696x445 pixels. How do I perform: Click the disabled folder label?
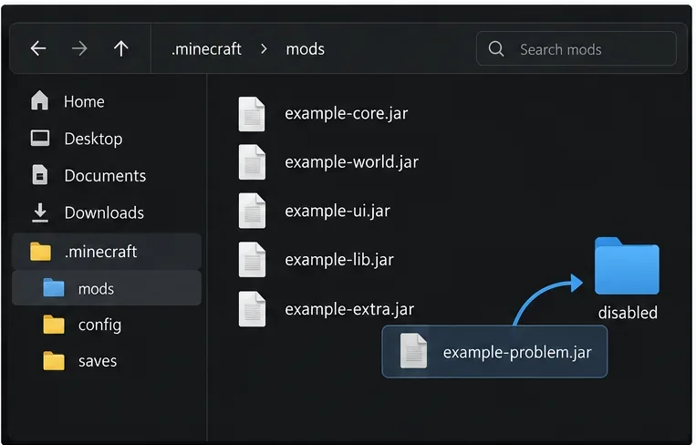pyautogui.click(x=628, y=313)
